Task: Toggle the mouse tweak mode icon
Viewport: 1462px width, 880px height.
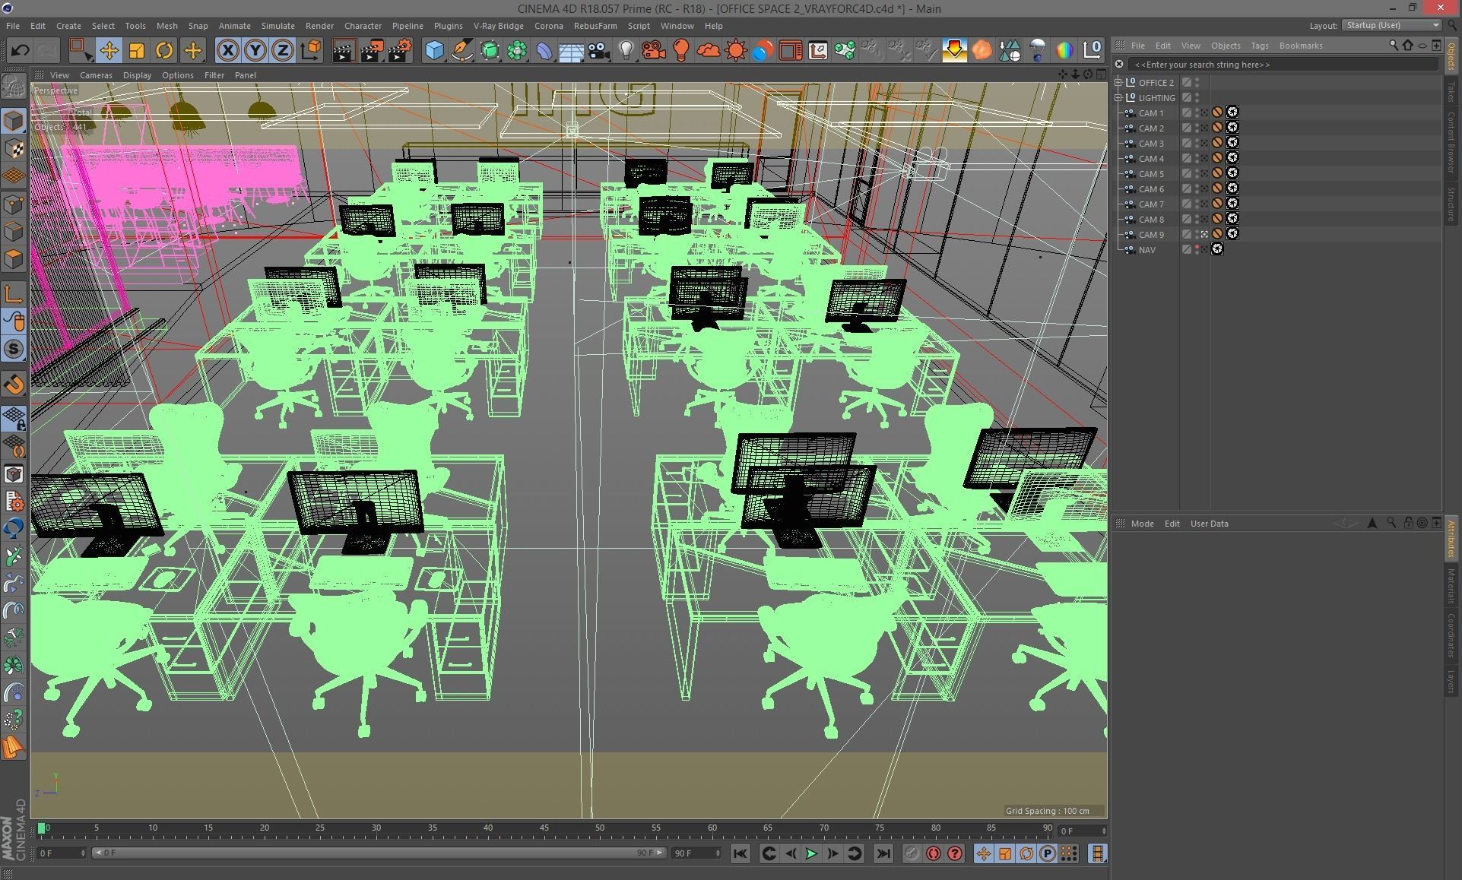Action: (x=14, y=321)
